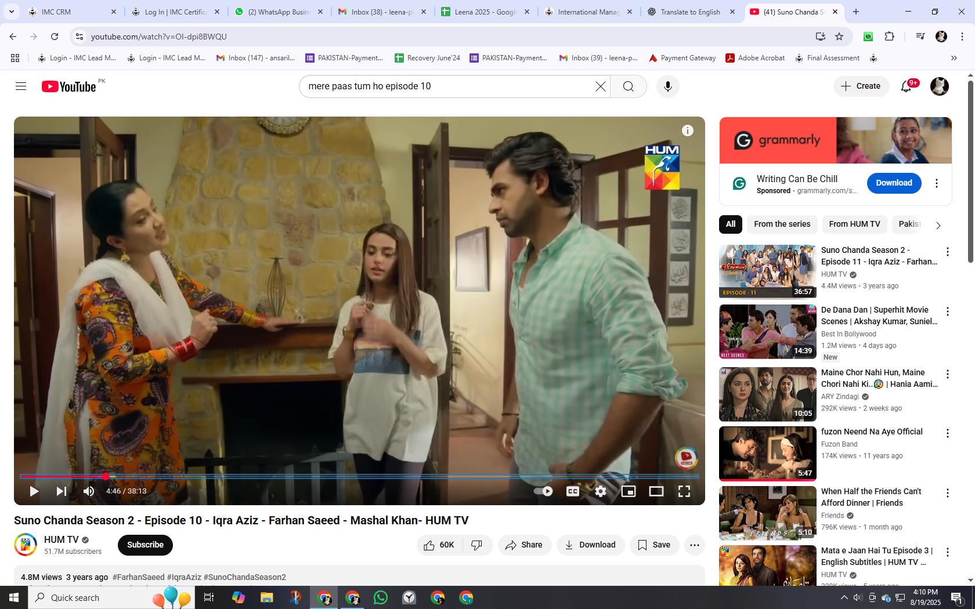
Task: Mute the video volume
Action: point(89,491)
